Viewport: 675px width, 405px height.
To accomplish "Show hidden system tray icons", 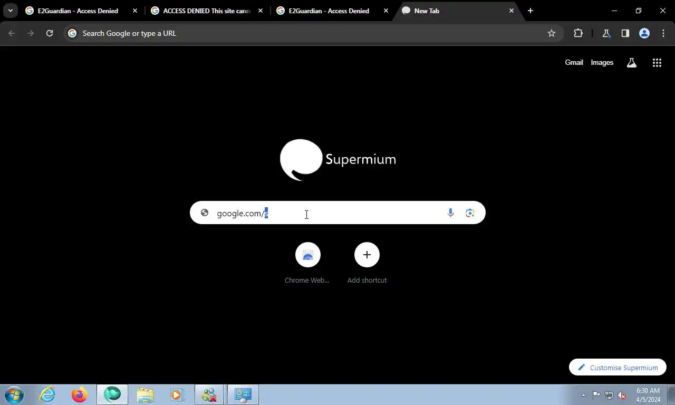I will [x=583, y=395].
